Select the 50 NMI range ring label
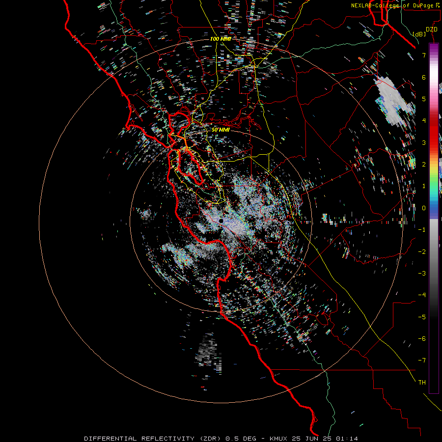 [221, 130]
